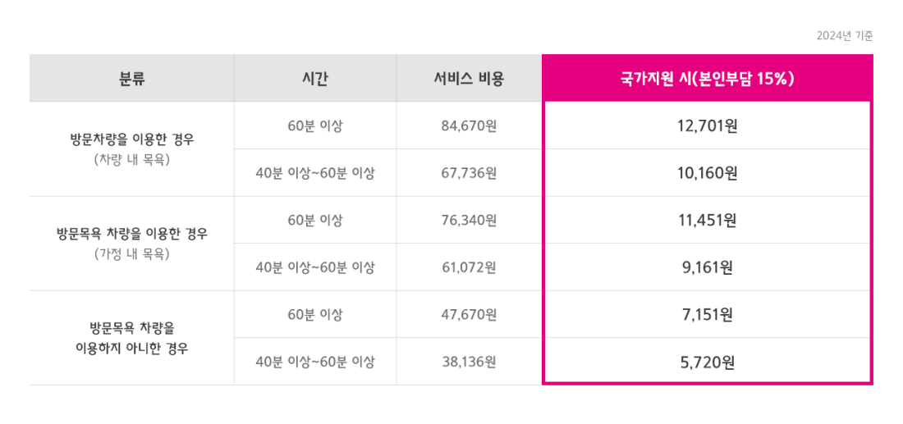This screenshot has height=424, width=903.
Task: Click the 47,670원 service cost
Action: [x=469, y=315]
